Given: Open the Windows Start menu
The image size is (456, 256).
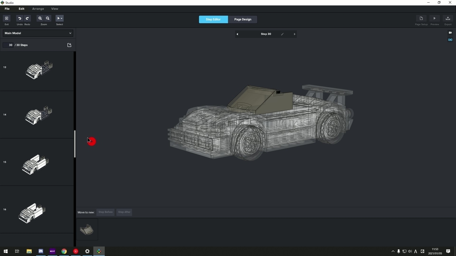Looking at the screenshot, I should pos(6,251).
